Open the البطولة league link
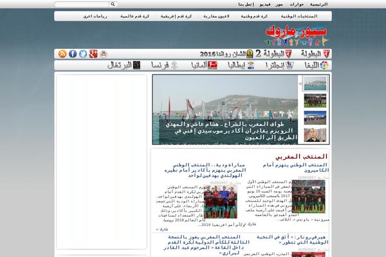Screen dimensions: 386x257 (311, 54)
